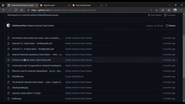Click the site lock icon

[x=28, y=10]
